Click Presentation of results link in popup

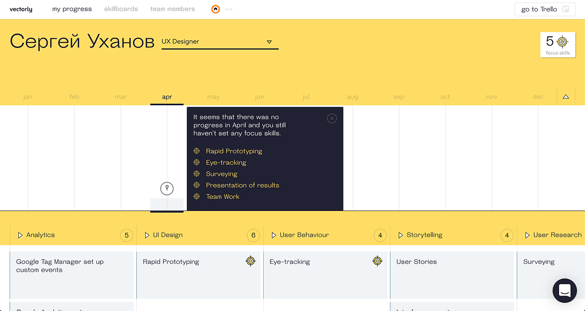pyautogui.click(x=242, y=185)
